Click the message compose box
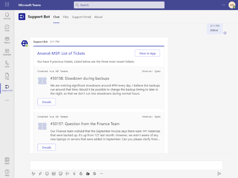The height and width of the screenshot is (178, 238). click(x=126, y=165)
